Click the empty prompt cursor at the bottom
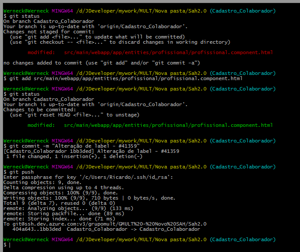Screen dimensions: 300x252 pos(7,245)
